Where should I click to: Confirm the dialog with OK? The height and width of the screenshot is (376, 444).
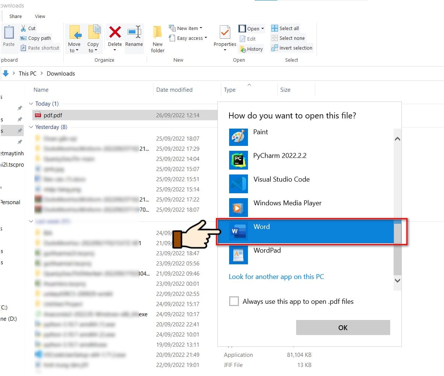pyautogui.click(x=343, y=327)
